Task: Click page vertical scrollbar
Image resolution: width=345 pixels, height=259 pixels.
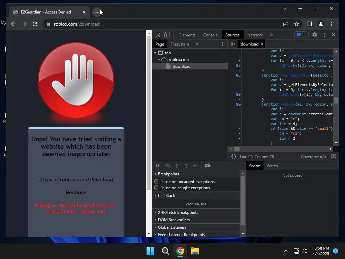Action: (x=149, y=134)
